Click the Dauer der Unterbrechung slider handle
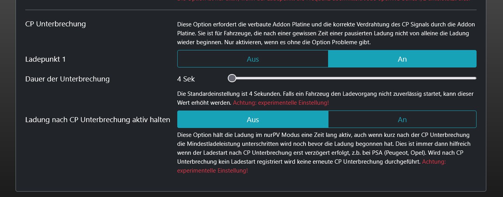Viewport: 503px width, 197px height. click(x=232, y=78)
